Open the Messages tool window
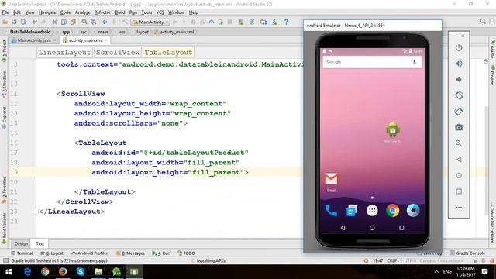 (130, 253)
